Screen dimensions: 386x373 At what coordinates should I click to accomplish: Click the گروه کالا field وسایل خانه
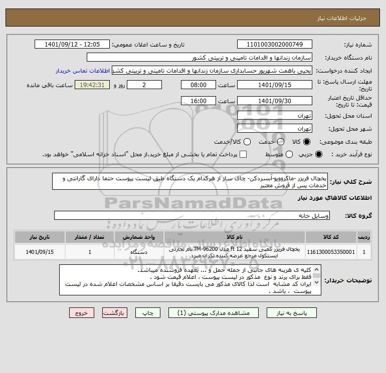tap(192, 215)
